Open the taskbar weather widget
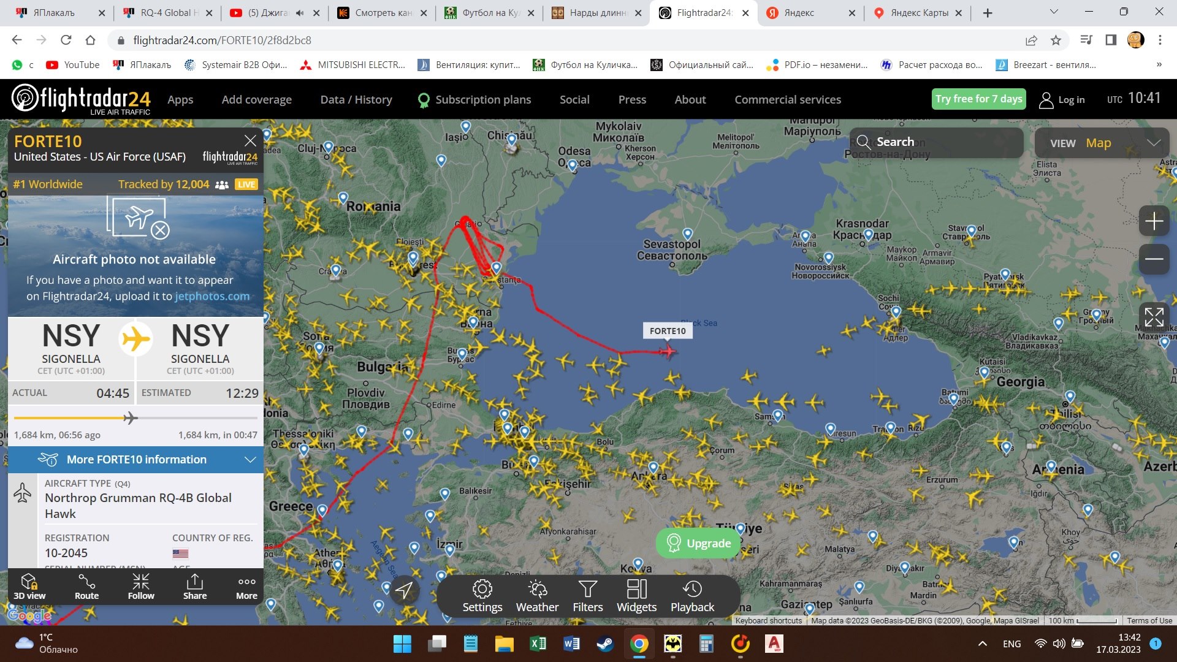1177x662 pixels. (x=47, y=644)
